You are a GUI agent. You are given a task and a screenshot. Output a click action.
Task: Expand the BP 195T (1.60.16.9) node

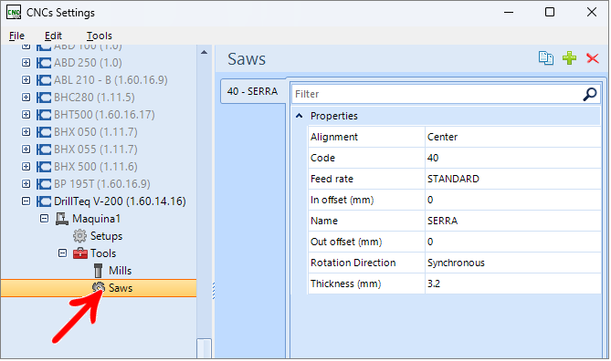[x=26, y=184]
